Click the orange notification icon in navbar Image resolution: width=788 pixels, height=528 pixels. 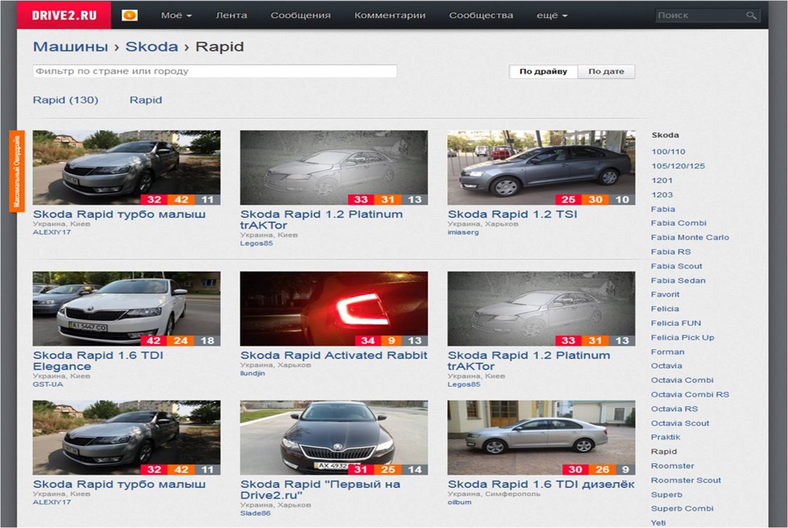[130, 16]
